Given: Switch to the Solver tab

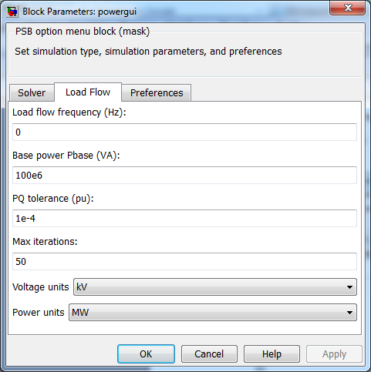Looking at the screenshot, I should [x=32, y=92].
